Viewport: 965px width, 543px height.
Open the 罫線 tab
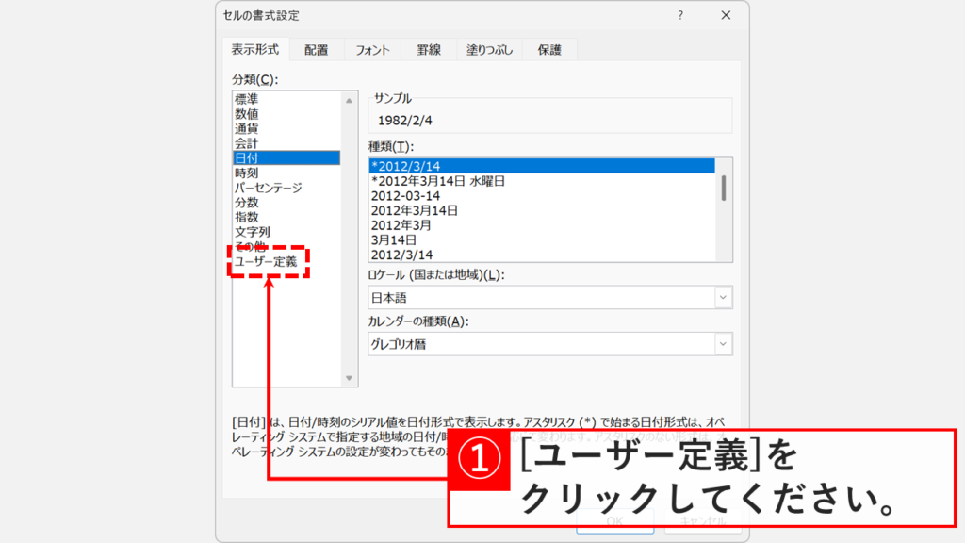[431, 48]
